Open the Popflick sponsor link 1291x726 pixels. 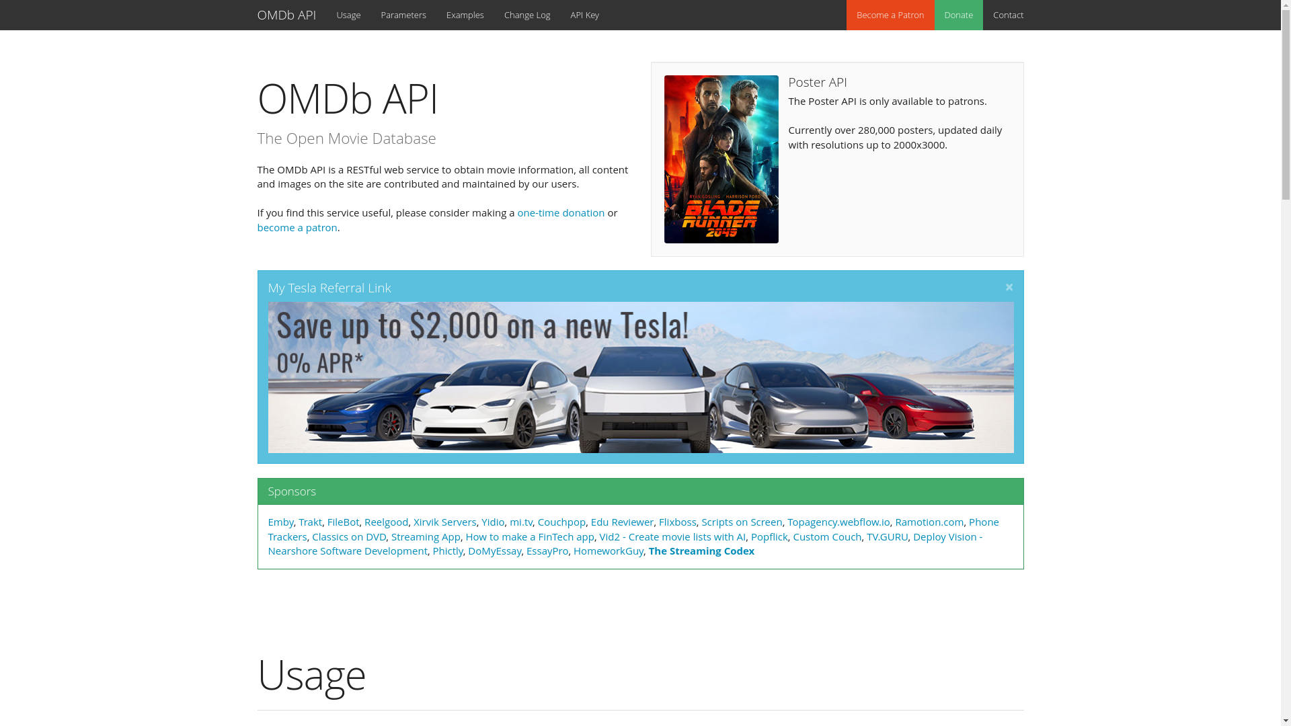[x=769, y=536]
